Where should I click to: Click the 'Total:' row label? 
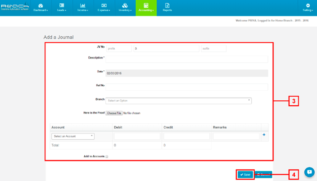coord(55,145)
